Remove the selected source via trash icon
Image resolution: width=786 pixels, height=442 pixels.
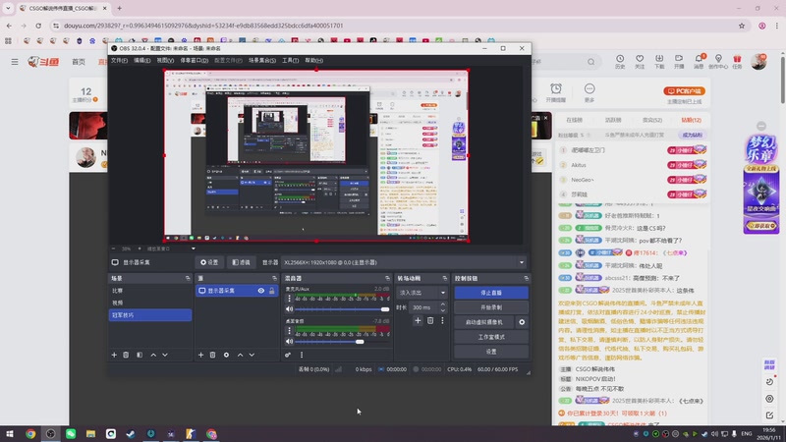click(x=212, y=355)
